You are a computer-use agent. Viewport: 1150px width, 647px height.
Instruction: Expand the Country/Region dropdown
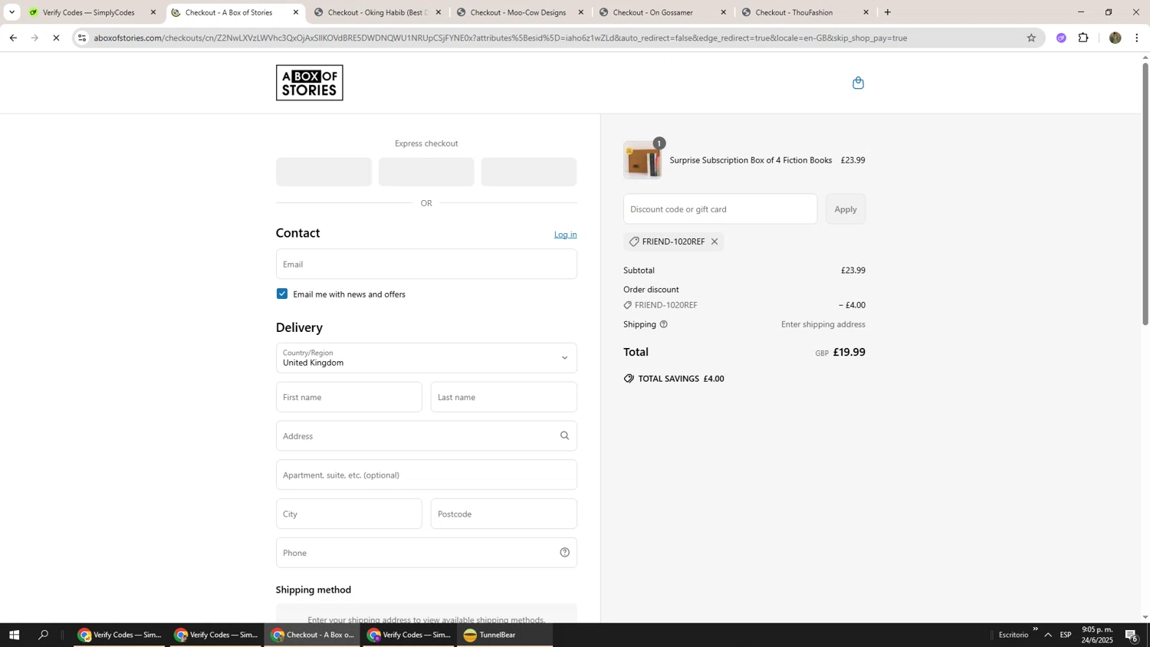(426, 358)
